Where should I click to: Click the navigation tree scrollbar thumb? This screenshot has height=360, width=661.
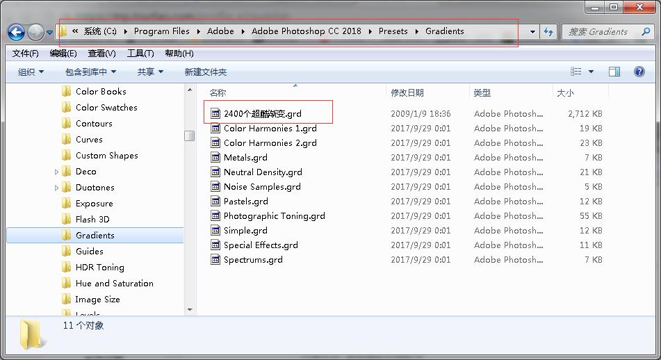pos(190,136)
